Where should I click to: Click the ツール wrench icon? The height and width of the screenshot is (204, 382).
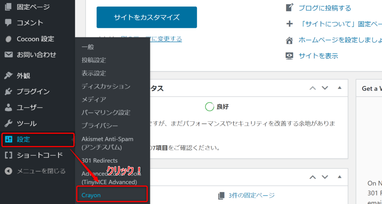(x=8, y=124)
